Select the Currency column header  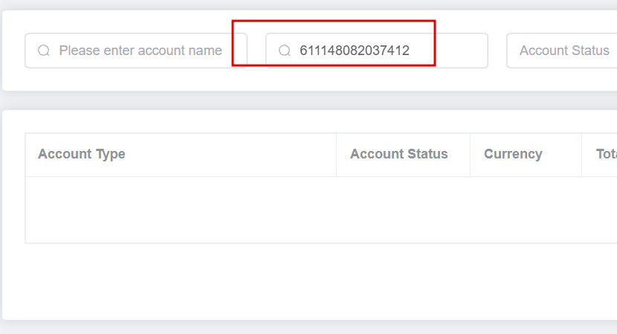click(x=526, y=155)
